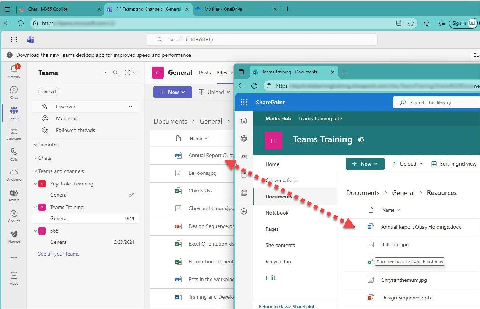Open Chat in the Teams sidebar

click(x=14, y=93)
